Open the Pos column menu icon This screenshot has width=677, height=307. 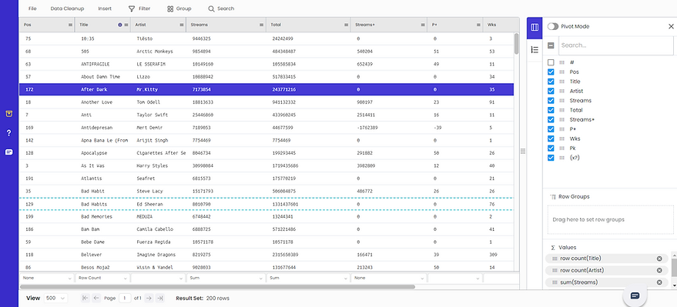[x=70, y=25]
